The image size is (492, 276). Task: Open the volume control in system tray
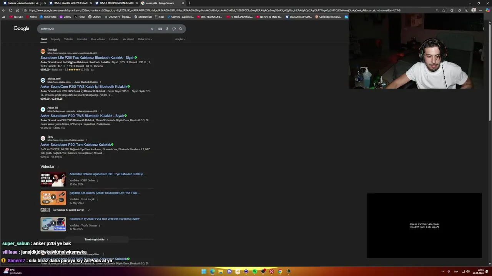[x=468, y=271]
